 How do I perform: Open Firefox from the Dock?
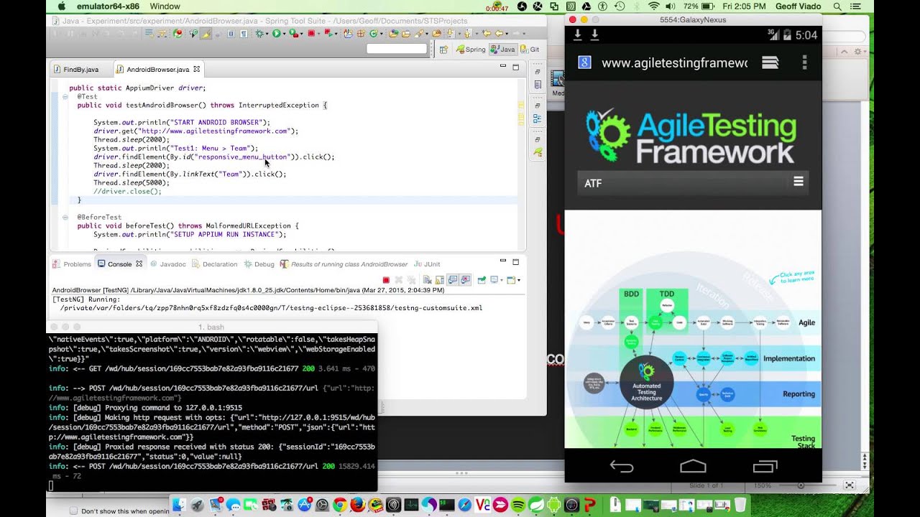tap(357, 506)
